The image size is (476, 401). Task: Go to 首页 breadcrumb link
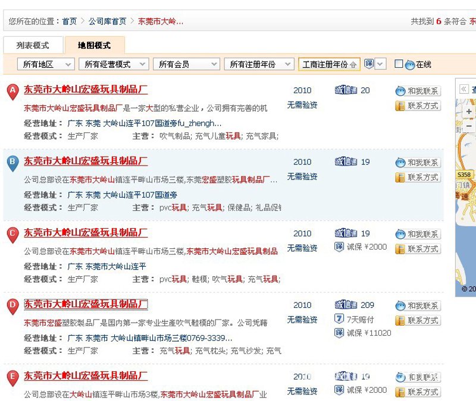coord(70,21)
